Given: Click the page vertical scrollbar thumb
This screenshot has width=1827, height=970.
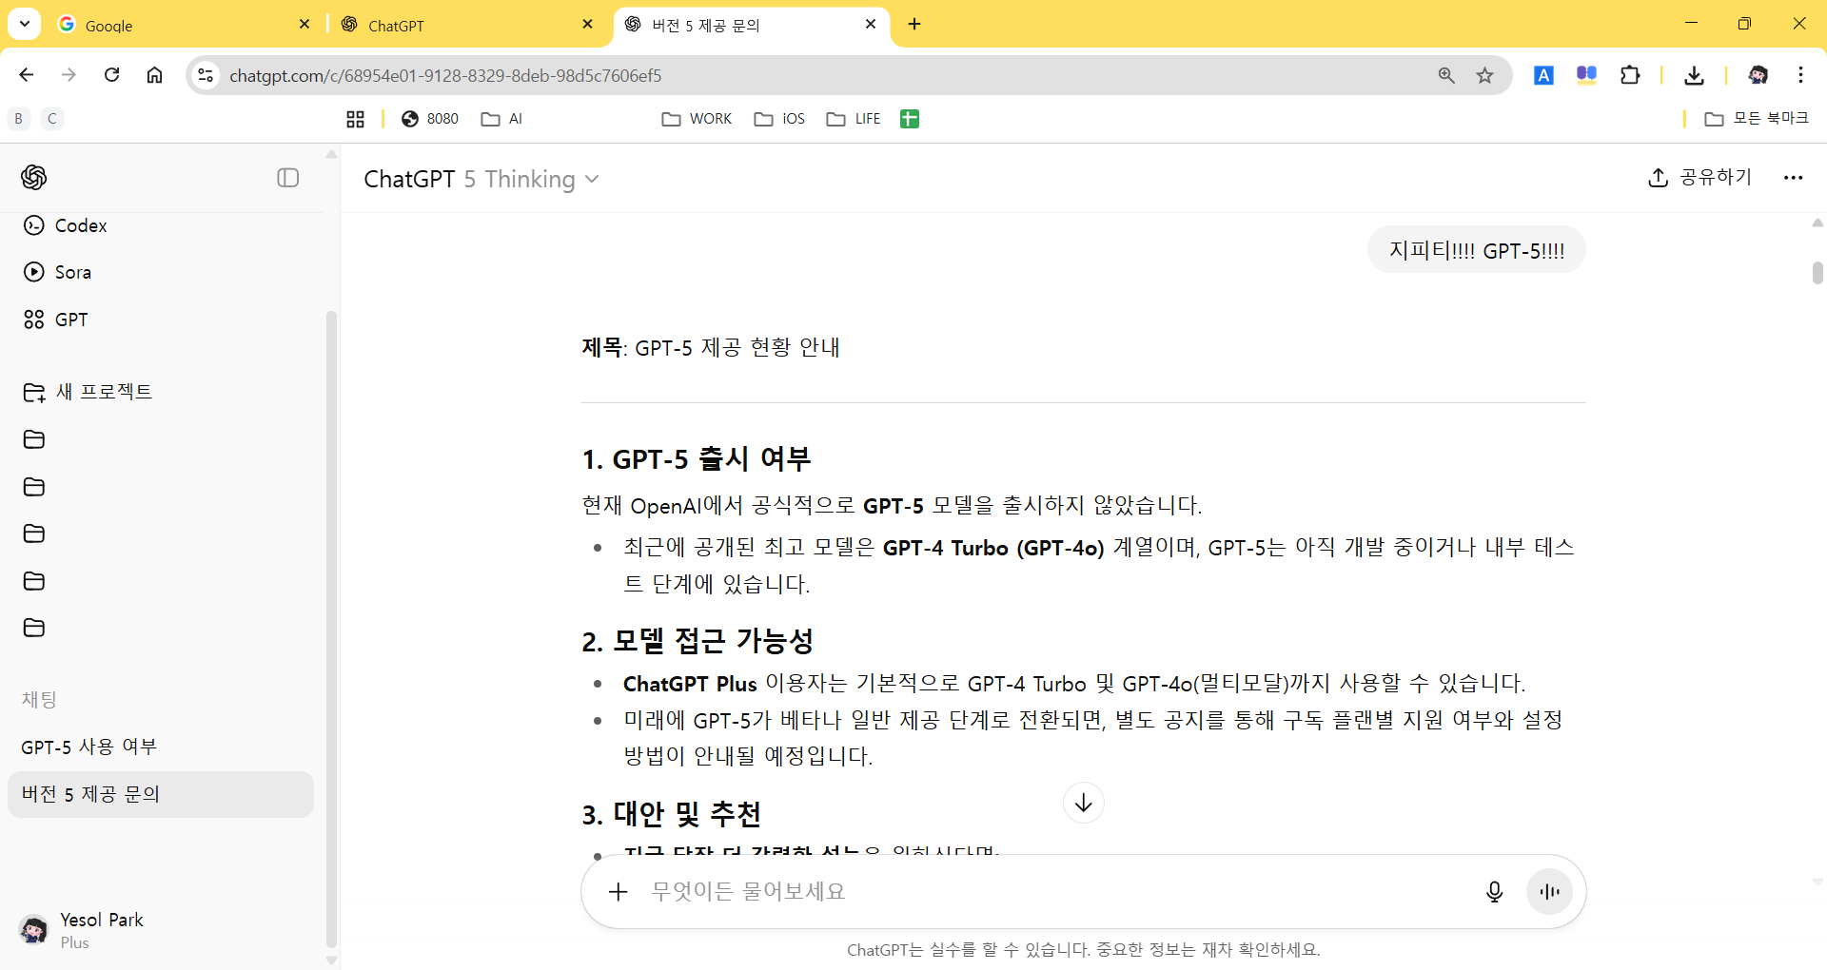Looking at the screenshot, I should point(1817,273).
